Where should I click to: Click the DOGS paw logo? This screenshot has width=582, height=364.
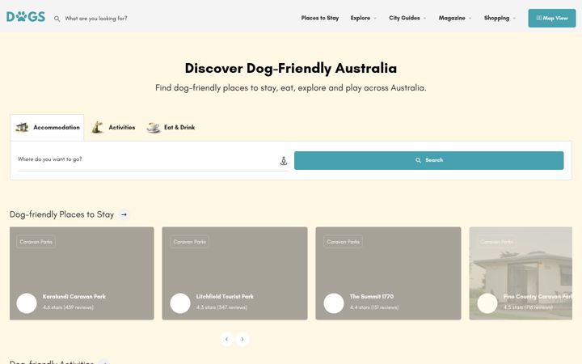point(26,17)
